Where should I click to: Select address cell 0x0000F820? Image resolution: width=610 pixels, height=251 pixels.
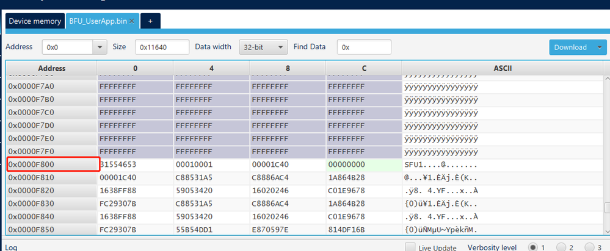tap(52, 191)
